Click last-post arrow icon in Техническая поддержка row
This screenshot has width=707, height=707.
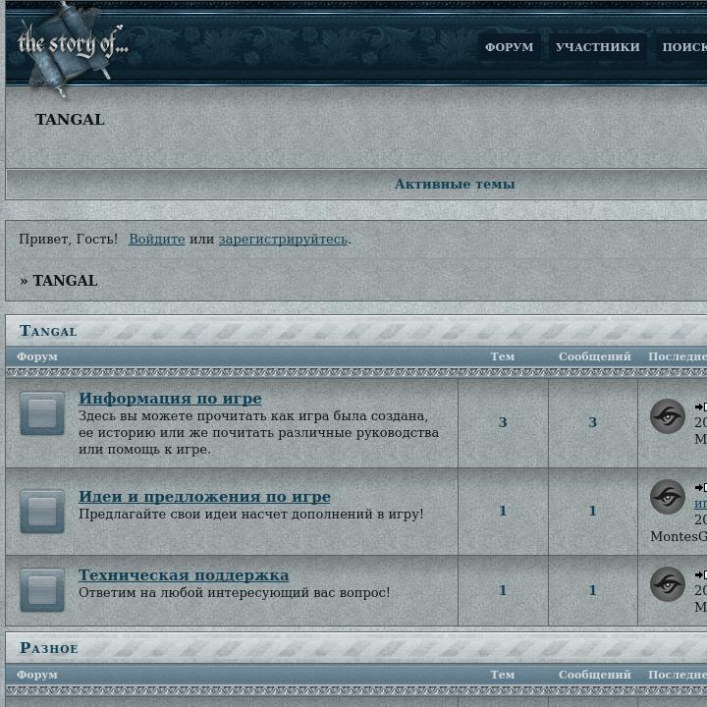pyautogui.click(x=701, y=574)
